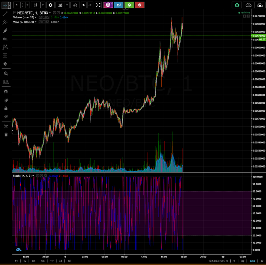Load chart layout via cloud download icon
Image resolution: width=266 pixels, height=265 pixels.
[x=249, y=5]
